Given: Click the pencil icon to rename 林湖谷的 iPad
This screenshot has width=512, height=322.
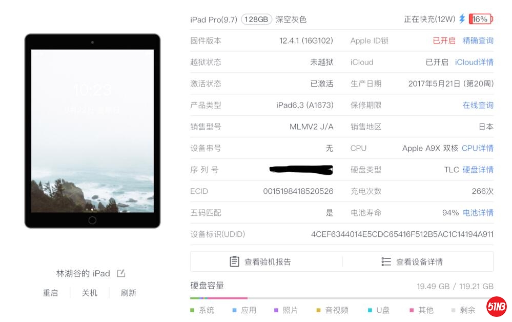Looking at the screenshot, I should [x=120, y=273].
